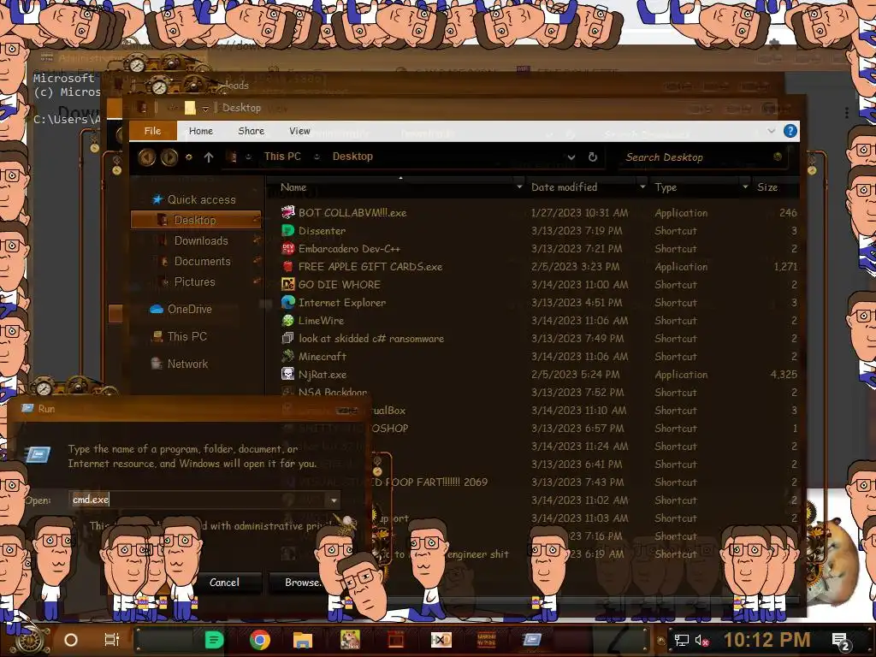Select This PC in navigation pane

pos(186,336)
